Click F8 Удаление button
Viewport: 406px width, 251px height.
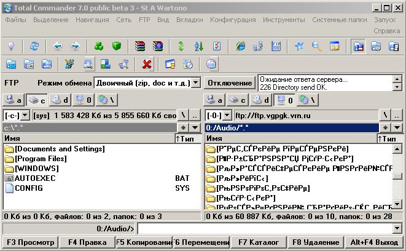click(x=316, y=242)
